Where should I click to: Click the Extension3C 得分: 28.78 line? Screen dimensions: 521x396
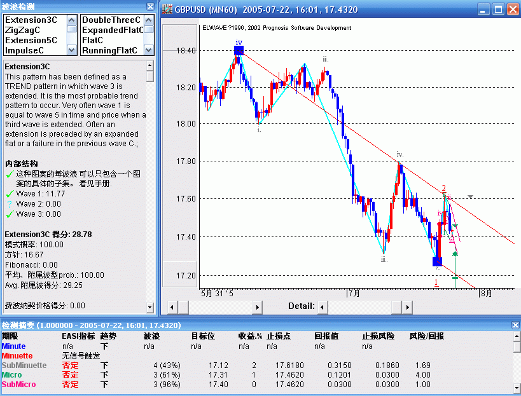click(x=48, y=235)
